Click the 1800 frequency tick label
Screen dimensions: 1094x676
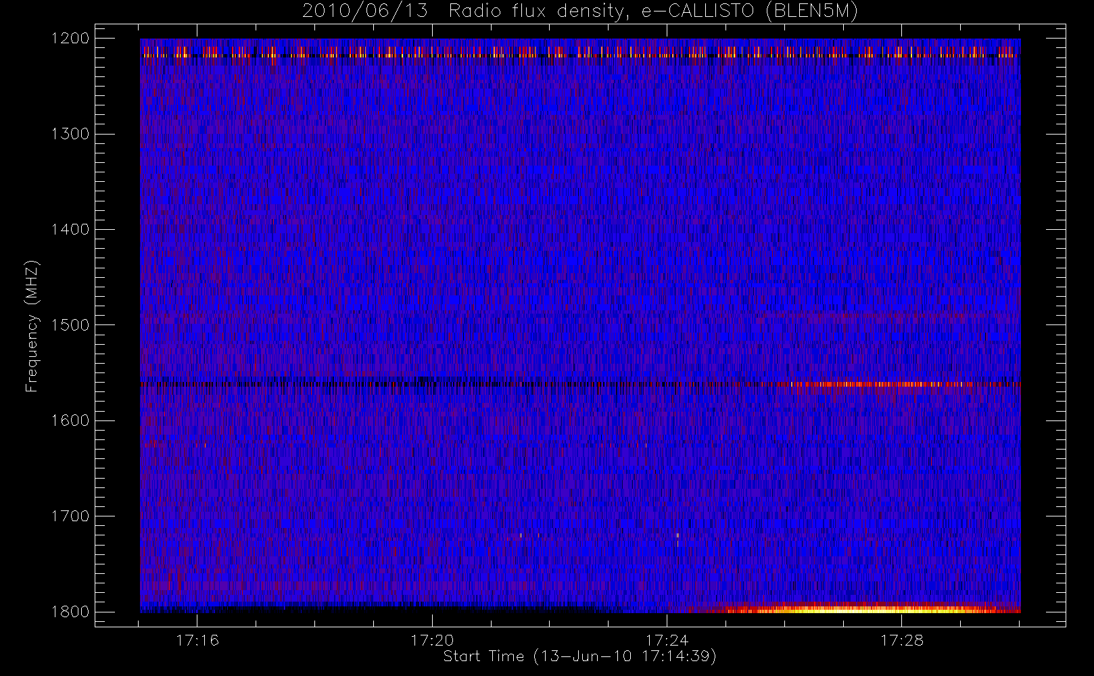pos(70,611)
